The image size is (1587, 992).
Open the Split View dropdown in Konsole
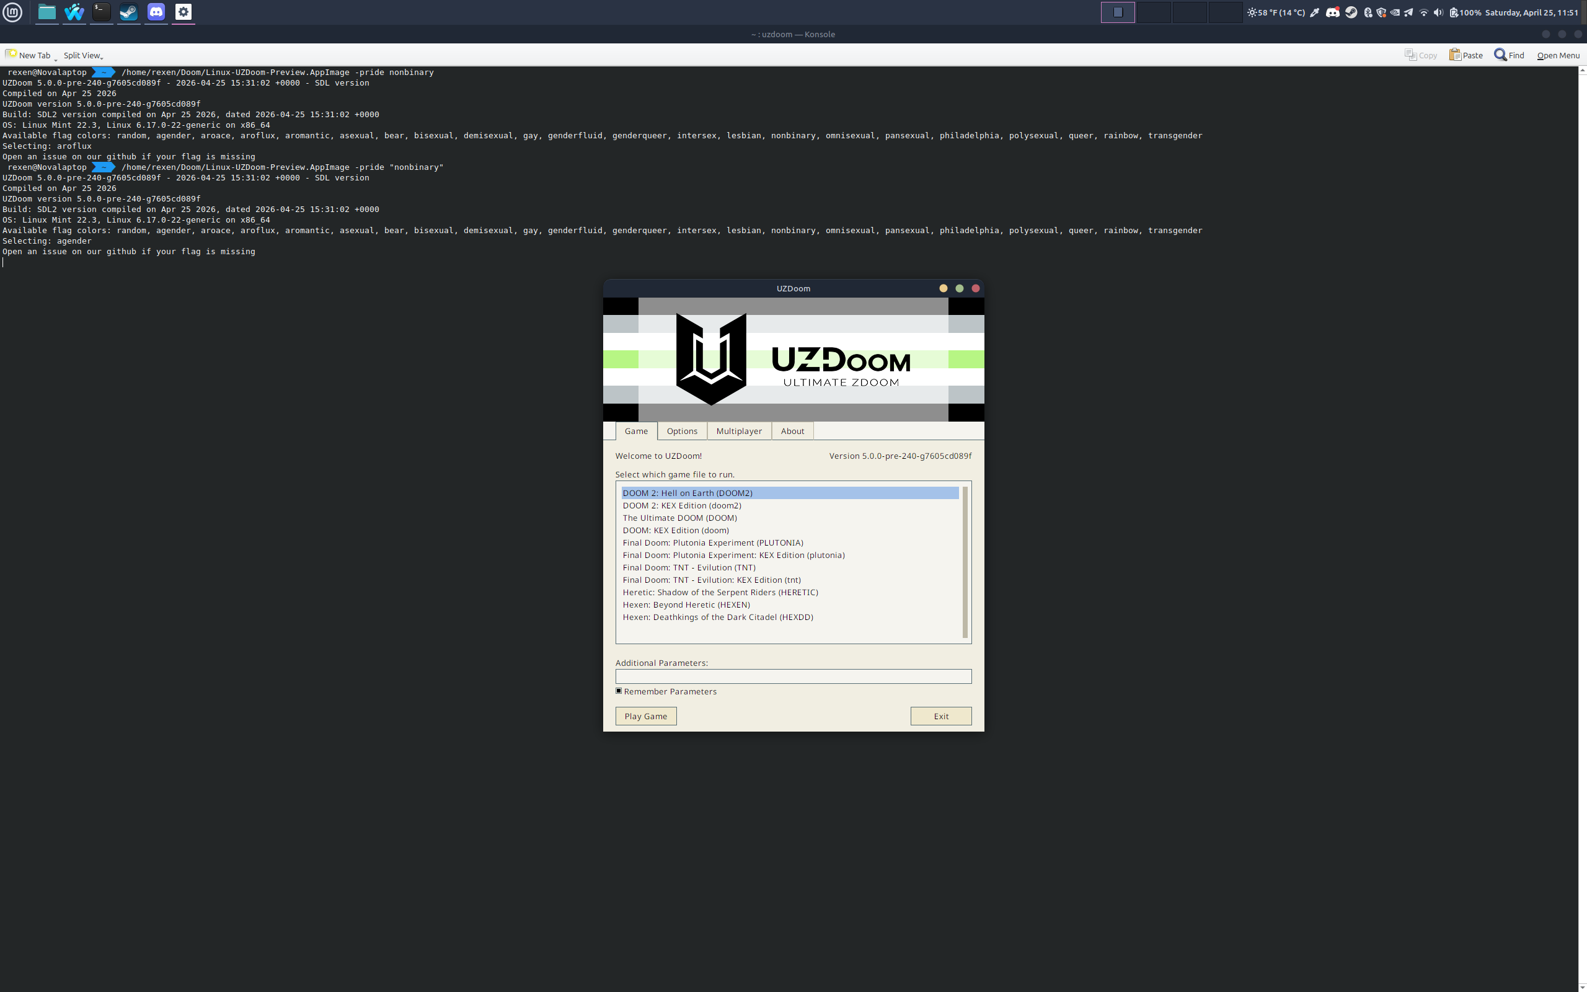click(83, 55)
